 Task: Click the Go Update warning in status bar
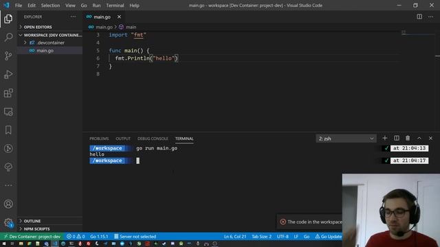328,236
